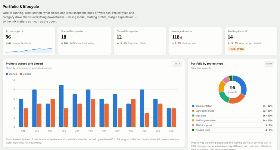Click the Staff augmentation yellow legend swatch
The height and width of the screenshot is (150, 280).
(193, 120)
